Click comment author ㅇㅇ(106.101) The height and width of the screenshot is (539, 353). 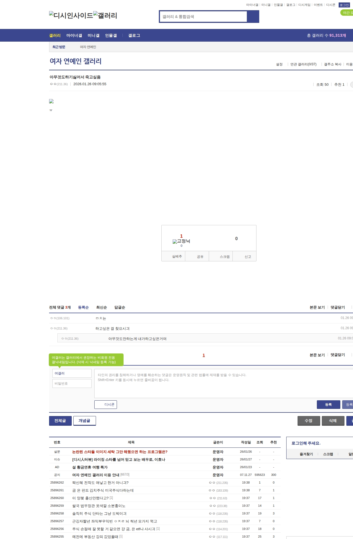60,318
